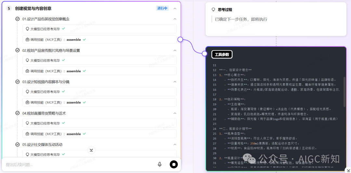
Task: Click lightbulb icon in subtask 02 thinking row
Action: (x=28, y=60)
